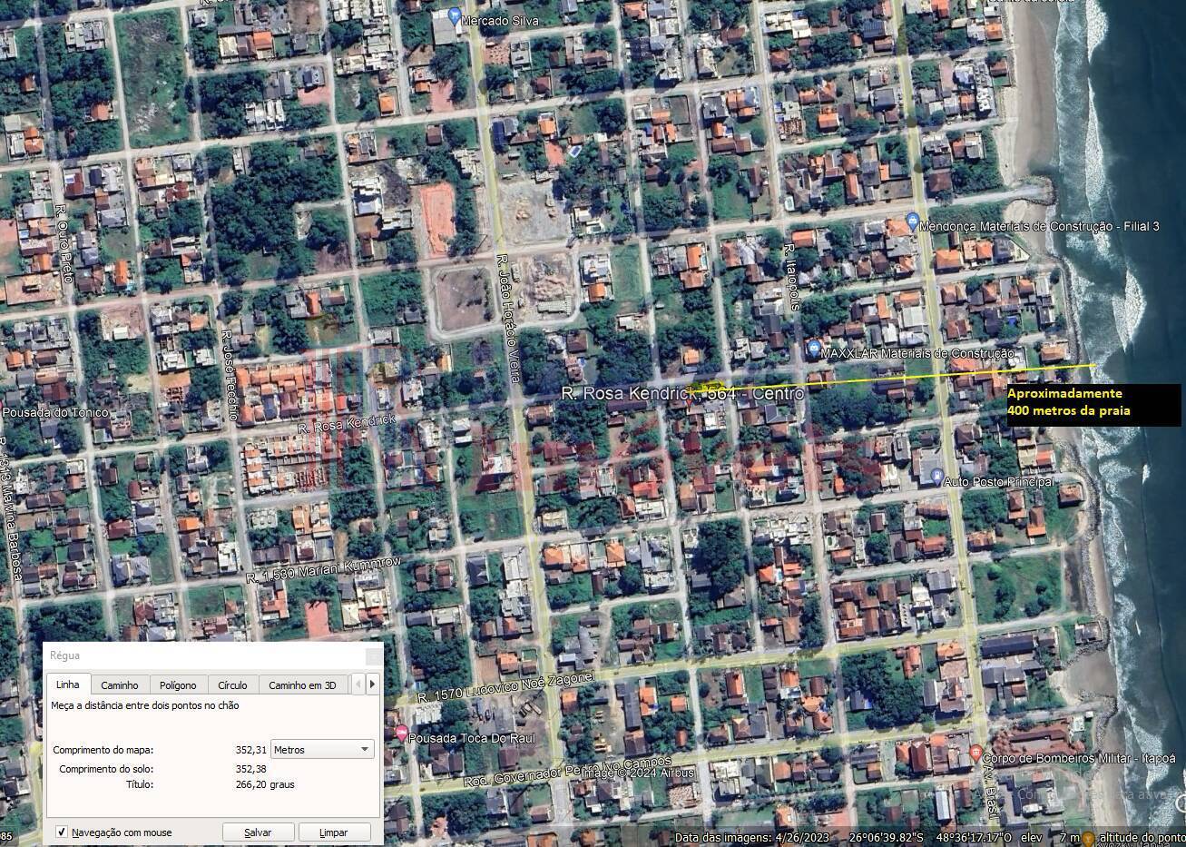Click the MAXXLAR Materiais de Construção label
1186x847 pixels.
click(x=917, y=352)
